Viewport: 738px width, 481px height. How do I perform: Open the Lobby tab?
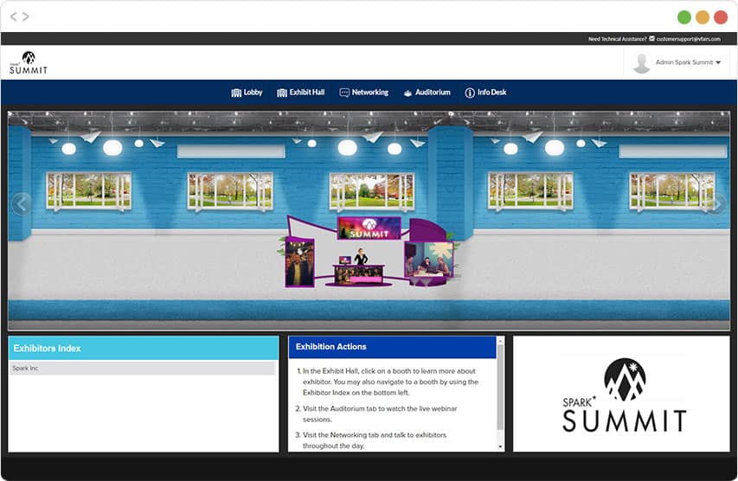click(x=247, y=93)
